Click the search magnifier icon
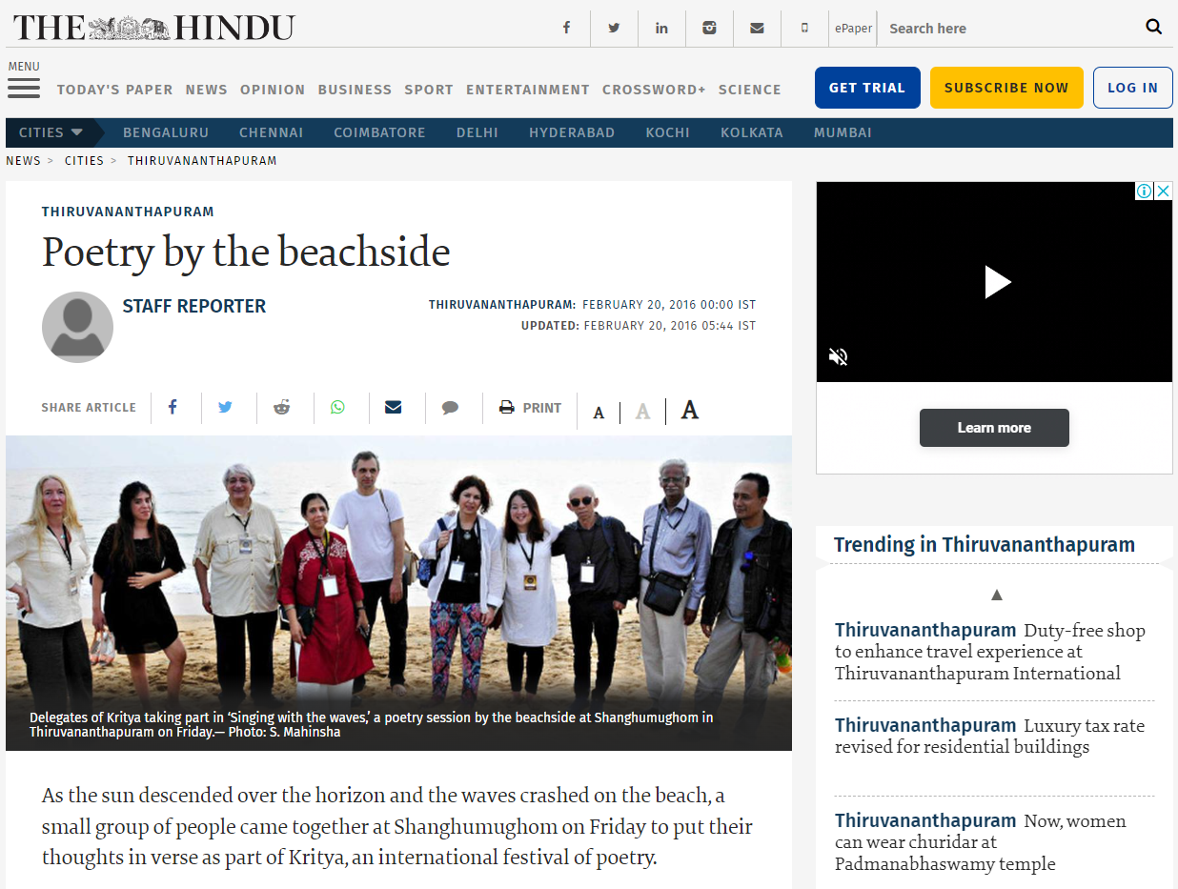The width and height of the screenshot is (1178, 889). click(x=1153, y=27)
